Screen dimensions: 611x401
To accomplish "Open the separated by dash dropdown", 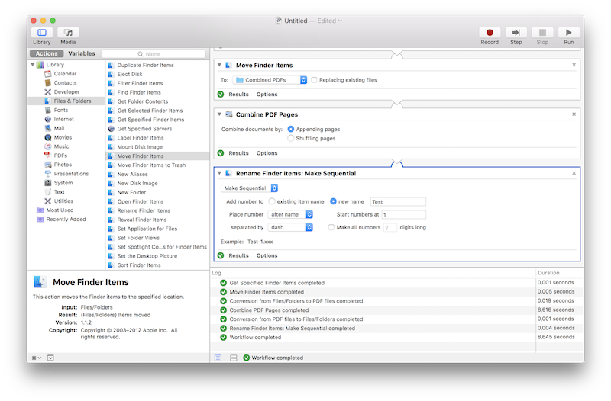I will click(290, 227).
